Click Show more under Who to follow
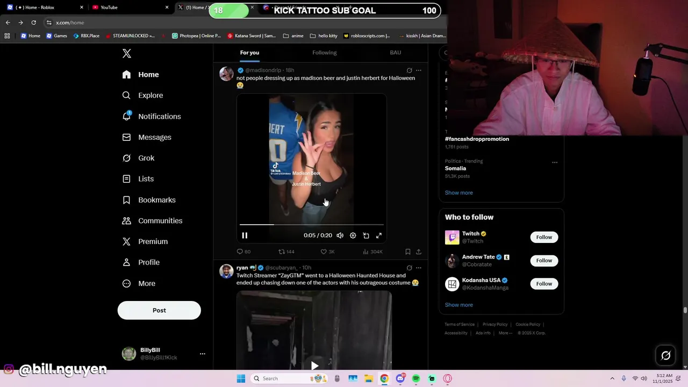The width and height of the screenshot is (688, 387). coord(458,305)
